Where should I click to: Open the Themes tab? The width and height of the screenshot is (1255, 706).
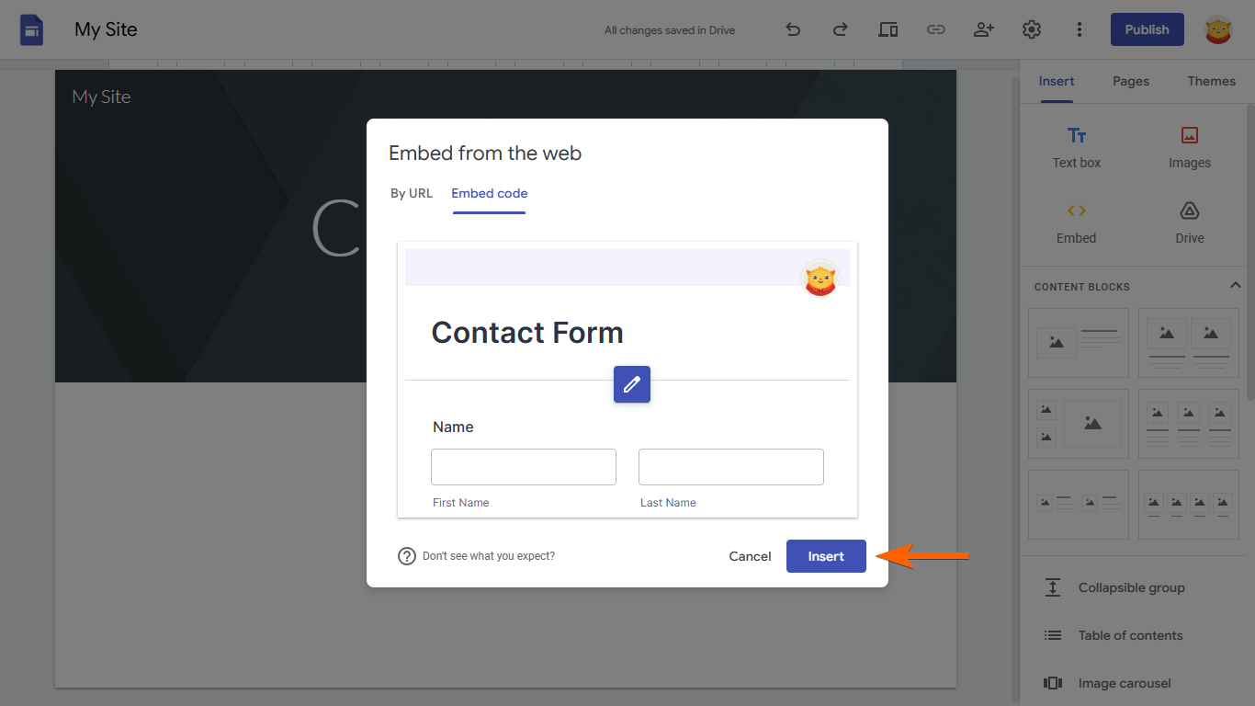coord(1211,81)
